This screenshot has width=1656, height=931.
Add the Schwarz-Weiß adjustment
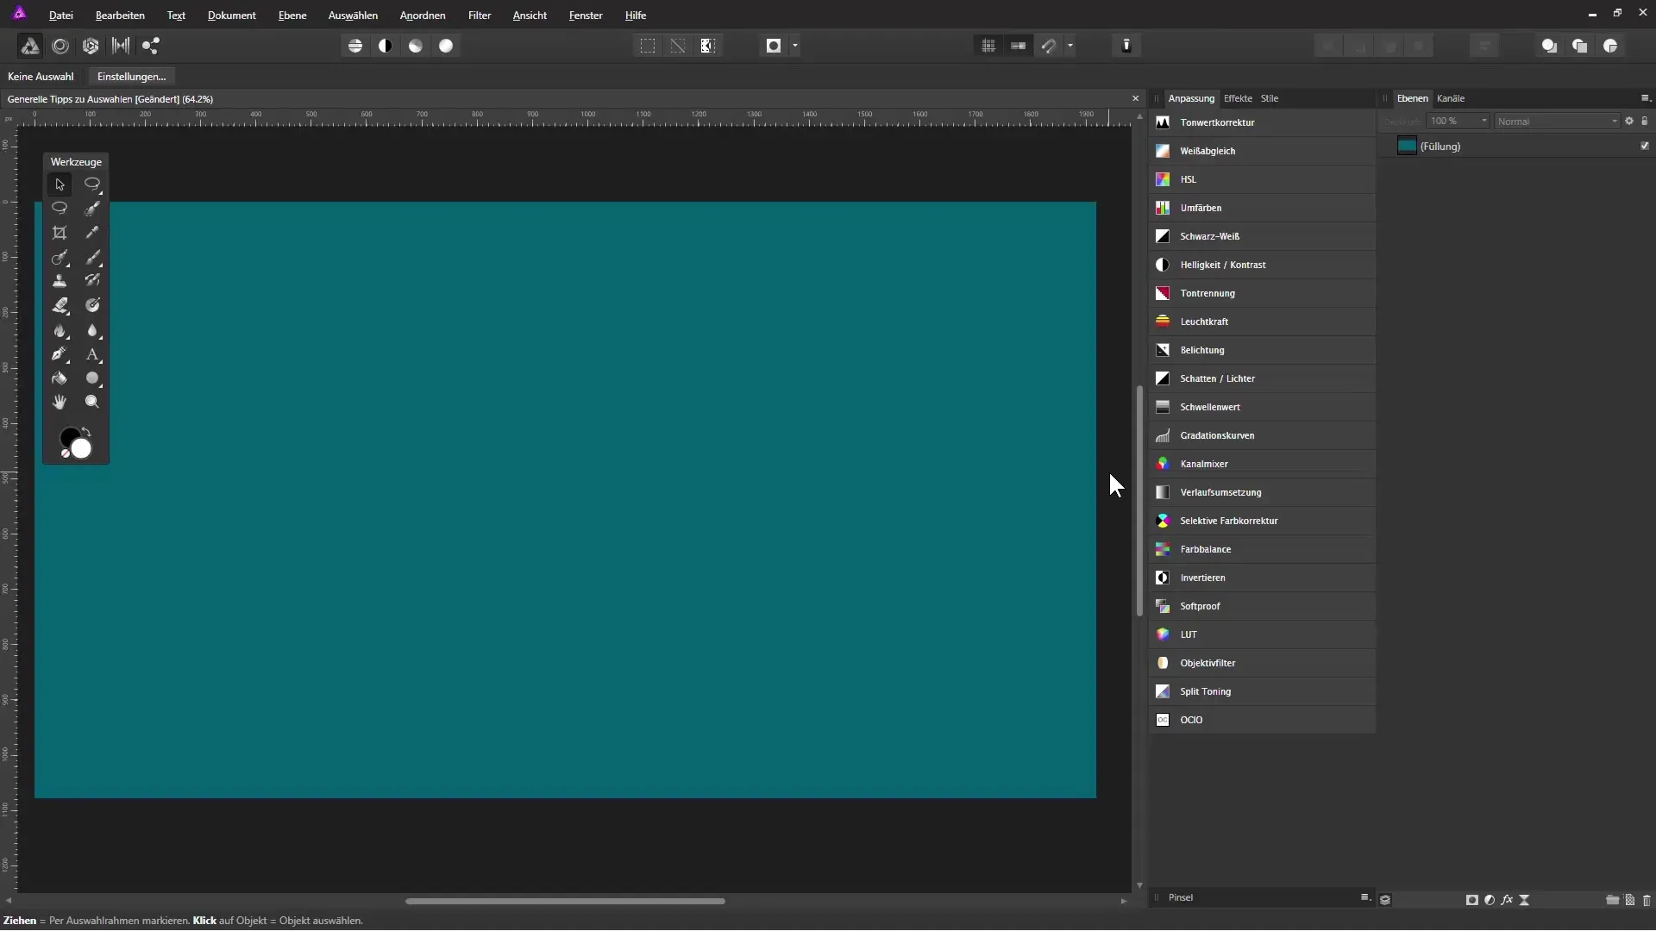coord(1262,236)
